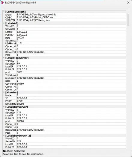Collapse the [ConfigurePath] section
This screenshot has height=157, width=132.
pos(4,11)
